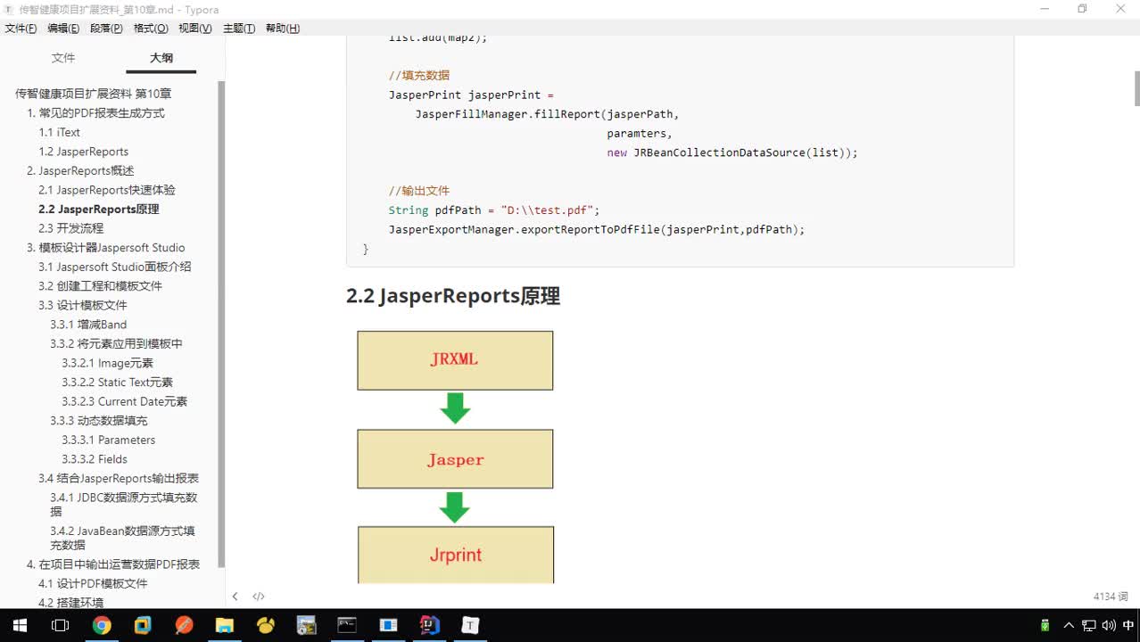Viewport: 1140px width, 642px height.
Task: Jump to 3.2 创建工程和模板文件
Action: [101, 286]
